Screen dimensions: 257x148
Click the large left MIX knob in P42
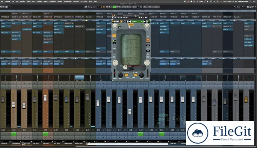115,63
